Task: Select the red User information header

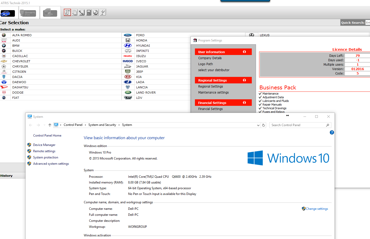Action: (x=223, y=52)
